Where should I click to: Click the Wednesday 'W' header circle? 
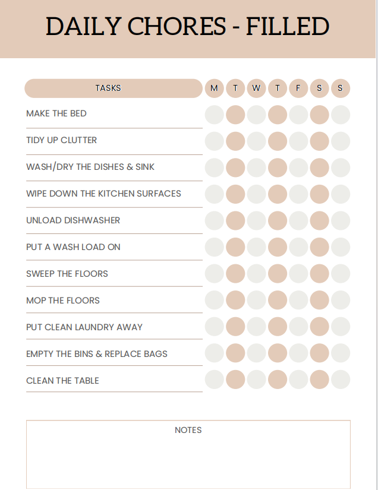coord(256,88)
